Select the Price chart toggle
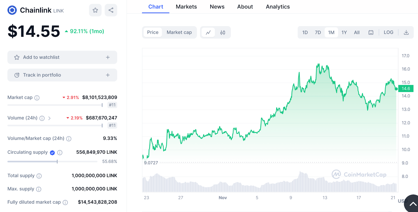 click(x=153, y=32)
